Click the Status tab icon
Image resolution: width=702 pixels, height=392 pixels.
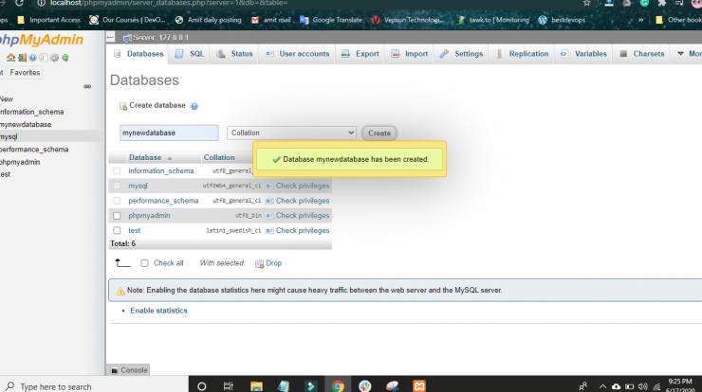(x=221, y=54)
